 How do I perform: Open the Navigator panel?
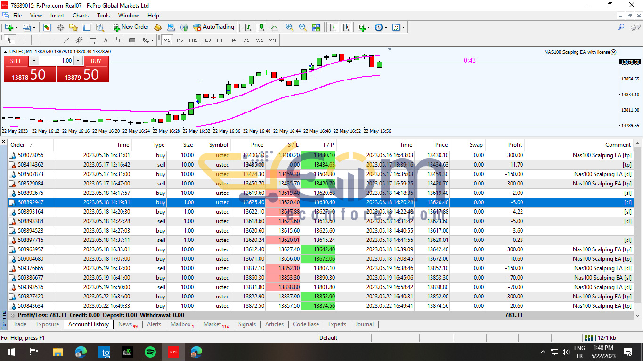(73, 27)
